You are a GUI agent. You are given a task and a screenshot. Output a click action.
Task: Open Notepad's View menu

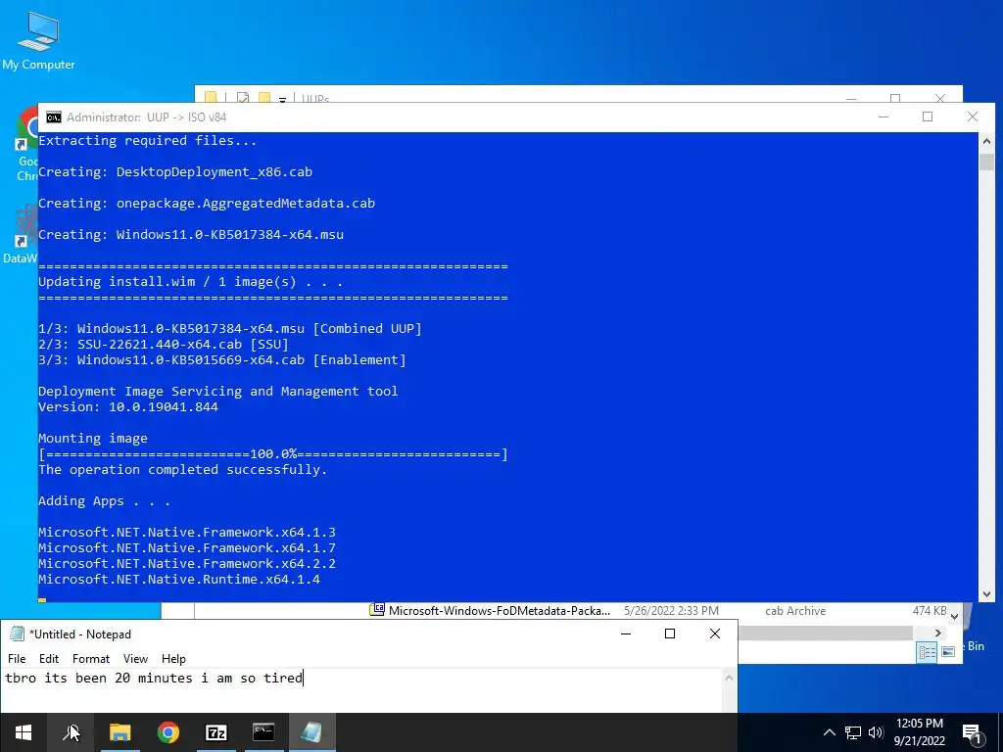coord(135,659)
